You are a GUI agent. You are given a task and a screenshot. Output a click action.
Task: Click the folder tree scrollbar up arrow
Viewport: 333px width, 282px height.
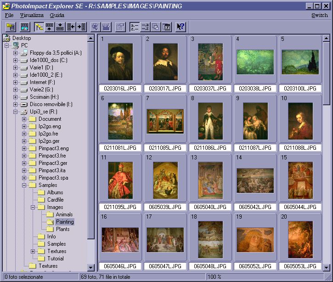91,39
